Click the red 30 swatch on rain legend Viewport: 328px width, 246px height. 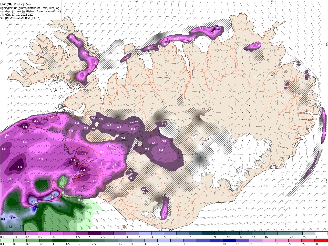click(x=321, y=241)
